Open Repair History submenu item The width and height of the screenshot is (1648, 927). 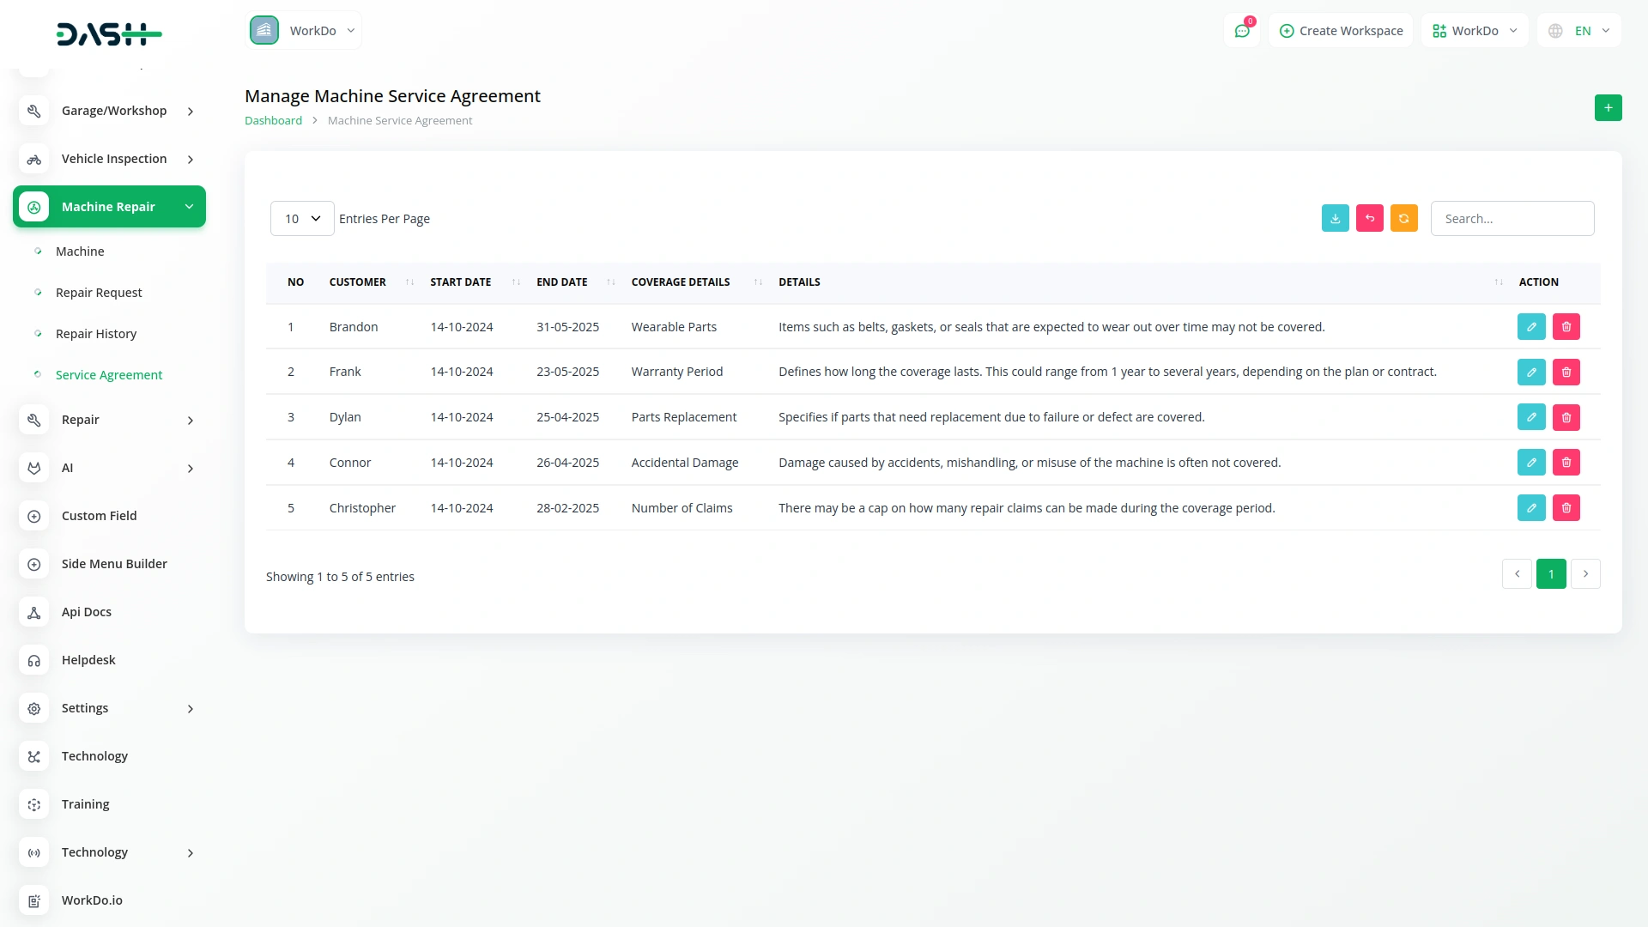click(96, 334)
